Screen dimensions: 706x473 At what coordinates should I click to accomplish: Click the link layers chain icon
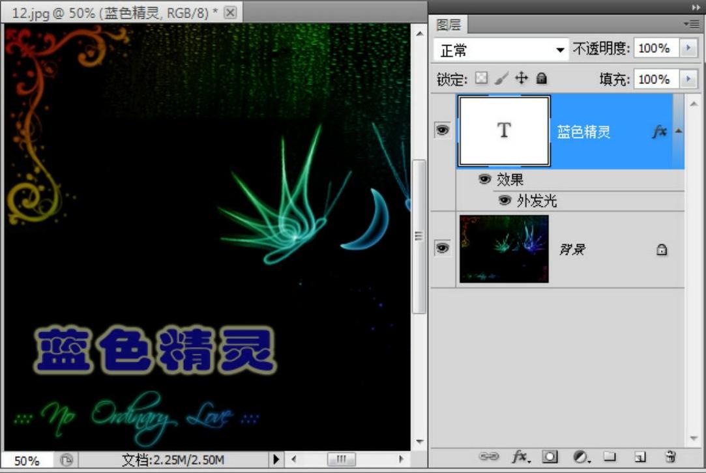pos(488,457)
